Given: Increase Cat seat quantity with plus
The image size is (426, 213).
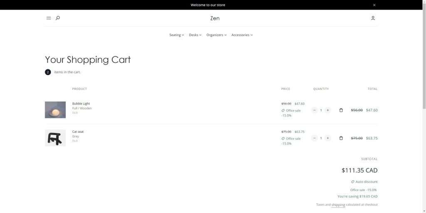Looking at the screenshot, I should (328, 138).
